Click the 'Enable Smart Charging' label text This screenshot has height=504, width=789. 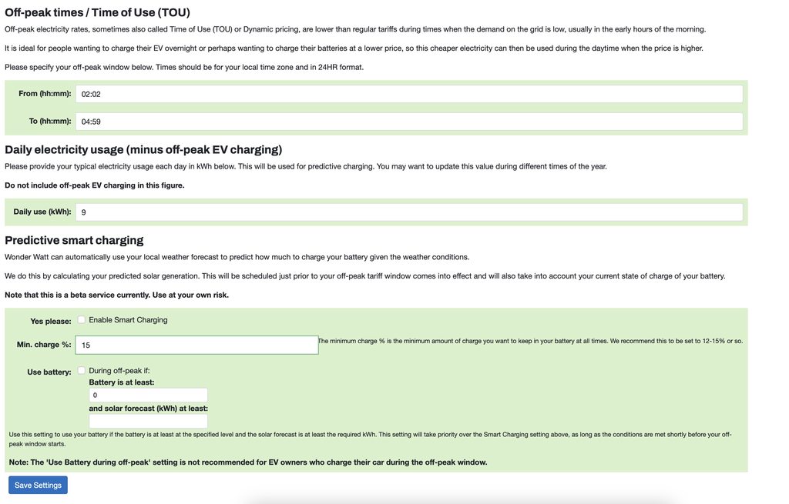tap(128, 320)
